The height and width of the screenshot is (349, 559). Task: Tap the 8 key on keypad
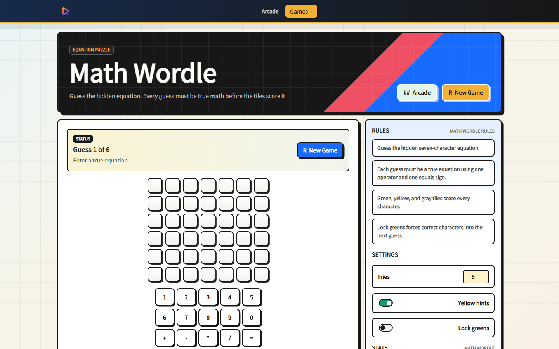[x=208, y=318]
